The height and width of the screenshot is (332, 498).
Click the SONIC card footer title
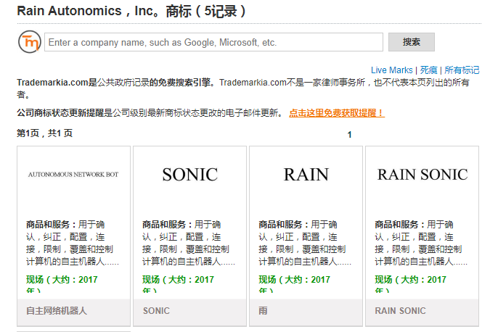[x=156, y=311]
